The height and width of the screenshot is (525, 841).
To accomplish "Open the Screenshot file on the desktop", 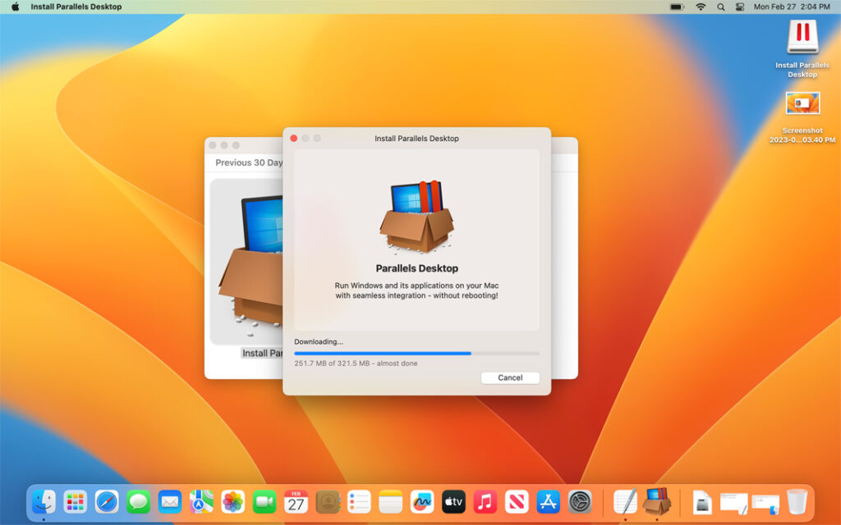I will 802,104.
